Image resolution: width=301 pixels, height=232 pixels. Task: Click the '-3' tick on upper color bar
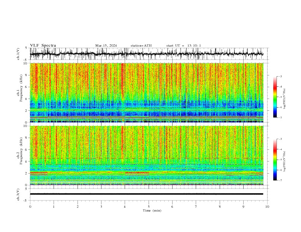[280, 76]
